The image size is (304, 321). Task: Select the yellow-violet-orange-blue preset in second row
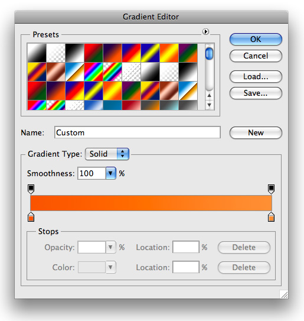click(37, 72)
